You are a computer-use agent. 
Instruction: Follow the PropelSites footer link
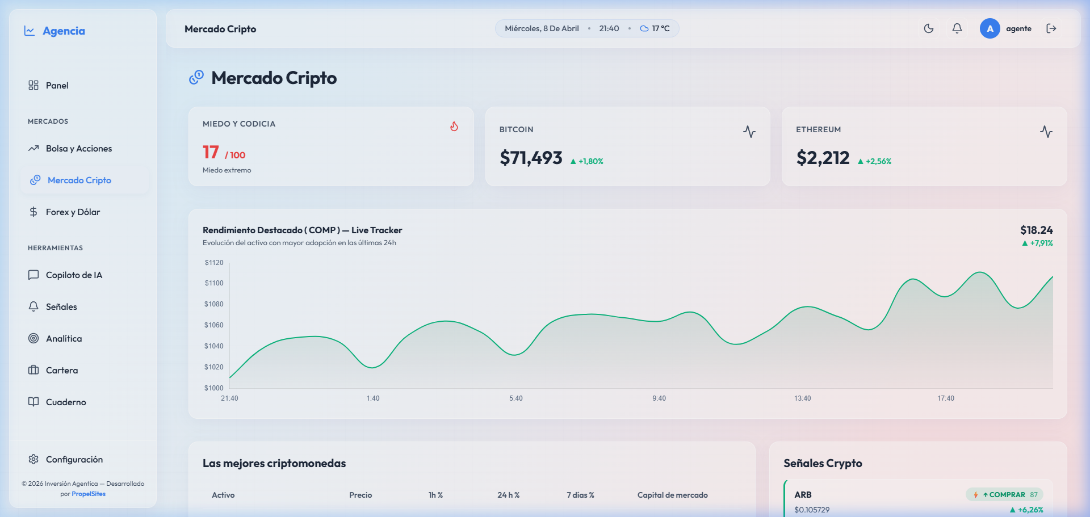coord(89,494)
